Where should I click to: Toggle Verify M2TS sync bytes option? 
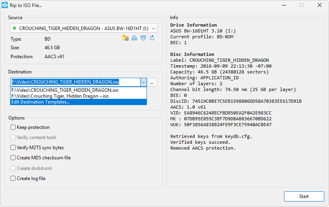tap(13, 148)
